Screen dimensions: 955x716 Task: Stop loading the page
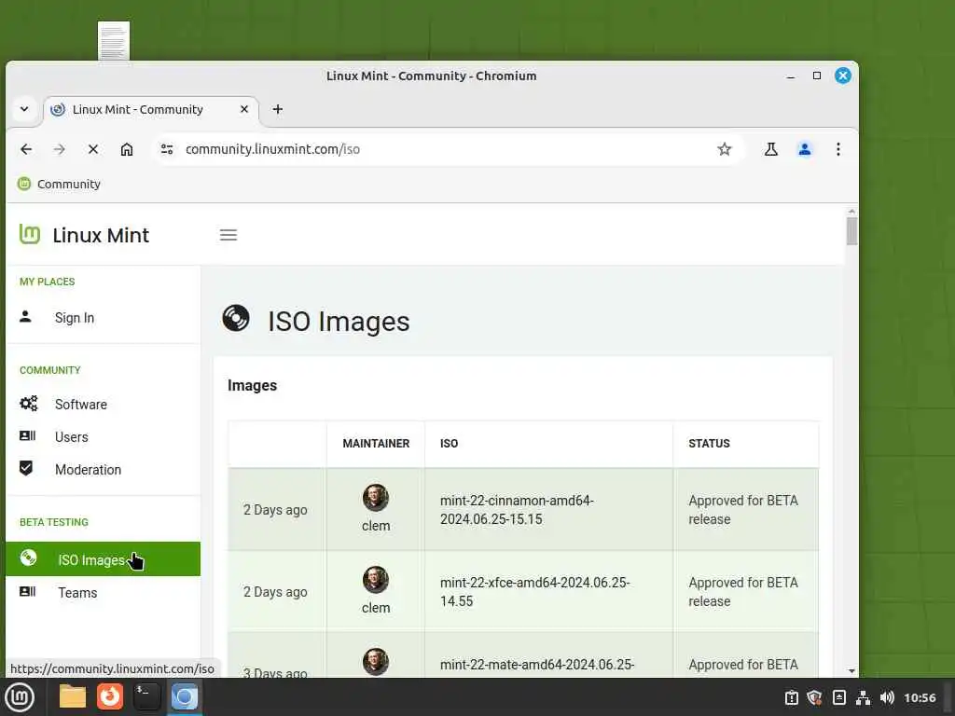point(93,149)
